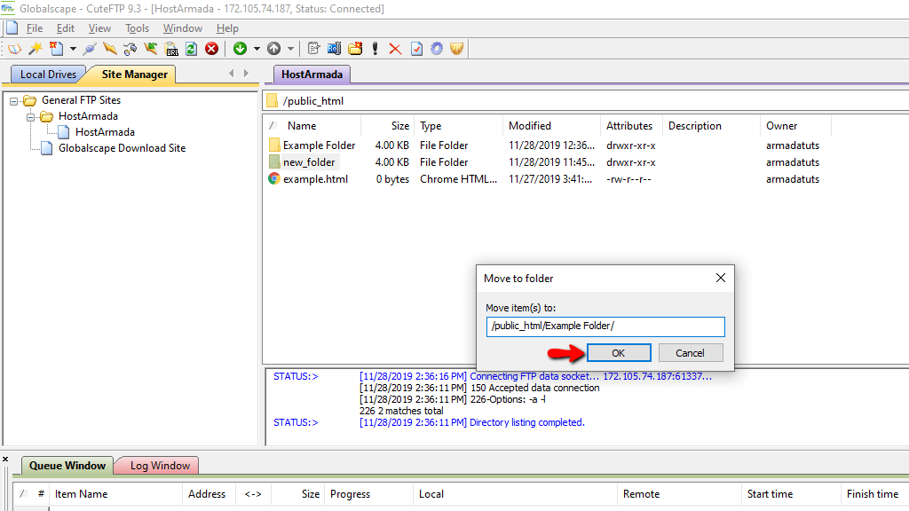The image size is (909, 511).
Task: Switch to the Log Window tab
Action: (160, 466)
